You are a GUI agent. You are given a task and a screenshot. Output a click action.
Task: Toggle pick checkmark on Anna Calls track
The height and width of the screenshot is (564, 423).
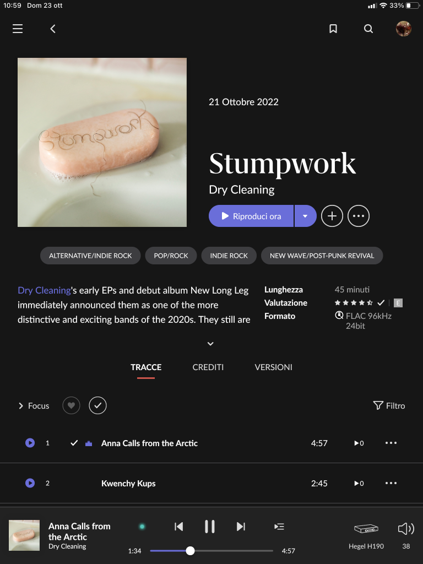coord(74,443)
